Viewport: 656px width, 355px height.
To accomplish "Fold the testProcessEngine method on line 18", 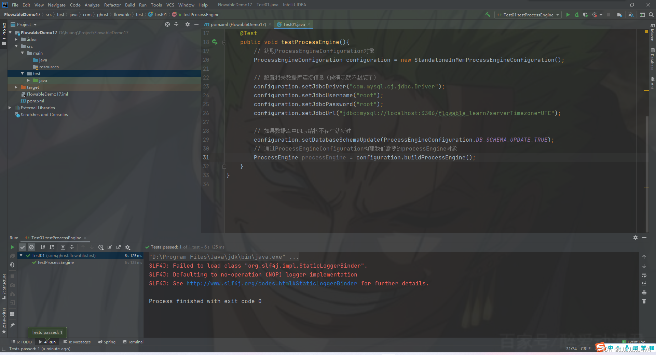I will coord(224,42).
